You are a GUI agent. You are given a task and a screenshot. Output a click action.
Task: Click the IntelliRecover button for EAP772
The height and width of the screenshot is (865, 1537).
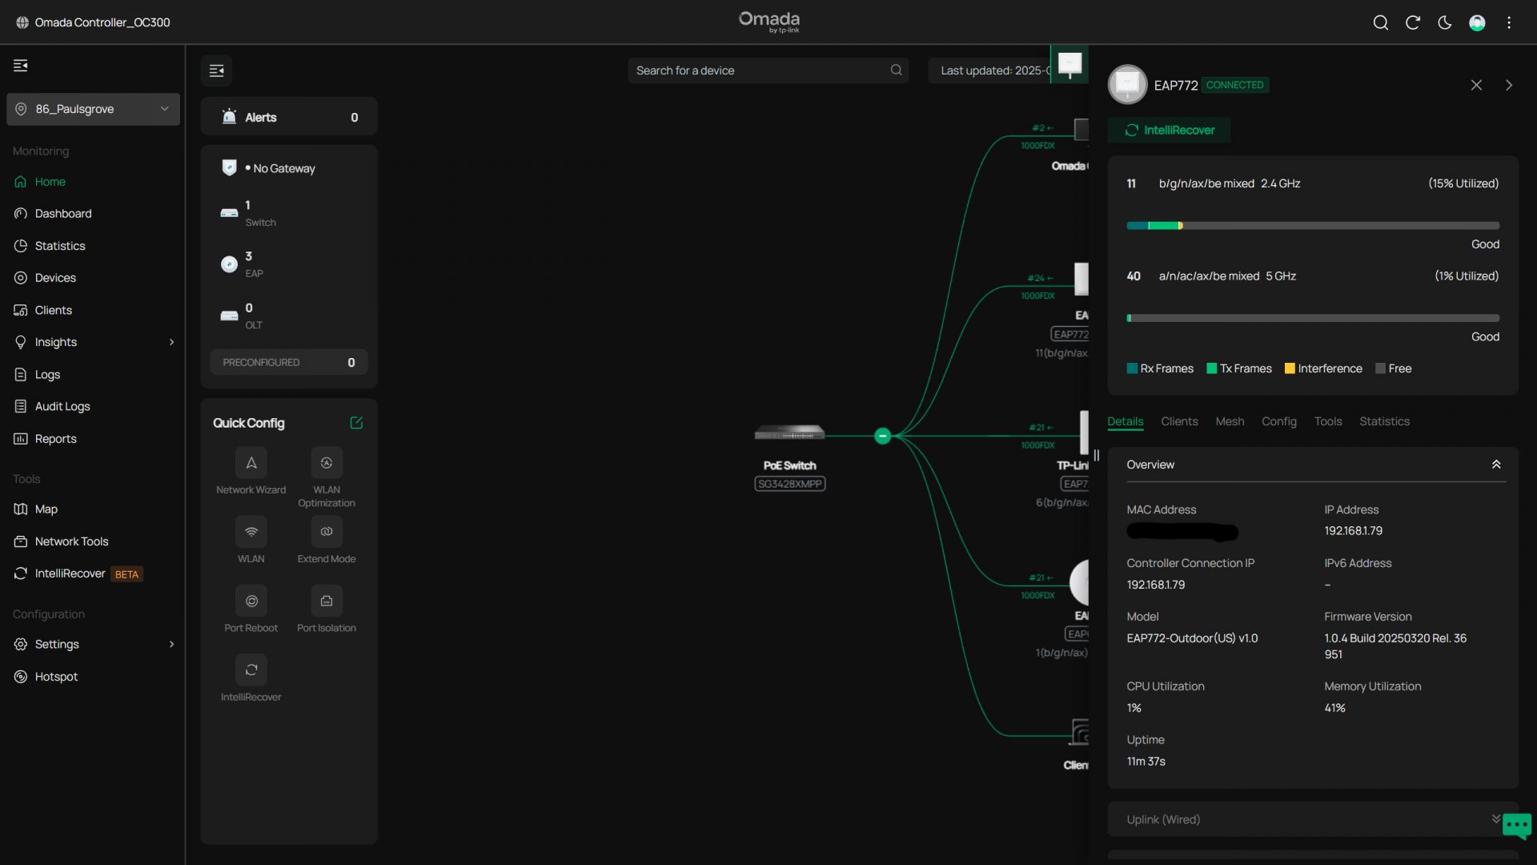[x=1169, y=130]
